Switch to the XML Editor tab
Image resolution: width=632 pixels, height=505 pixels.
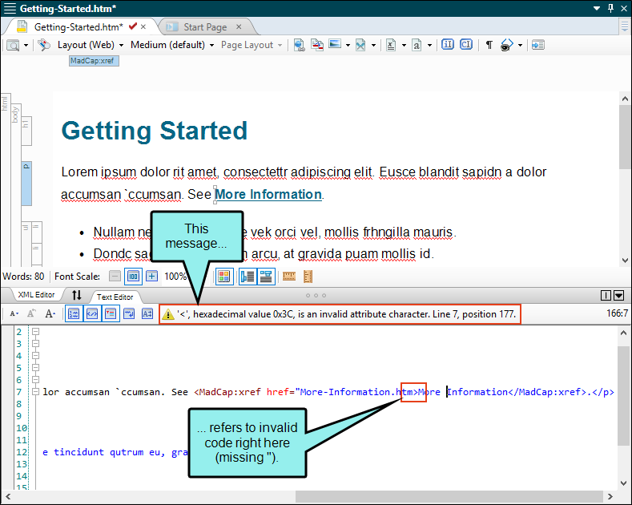[35, 296]
